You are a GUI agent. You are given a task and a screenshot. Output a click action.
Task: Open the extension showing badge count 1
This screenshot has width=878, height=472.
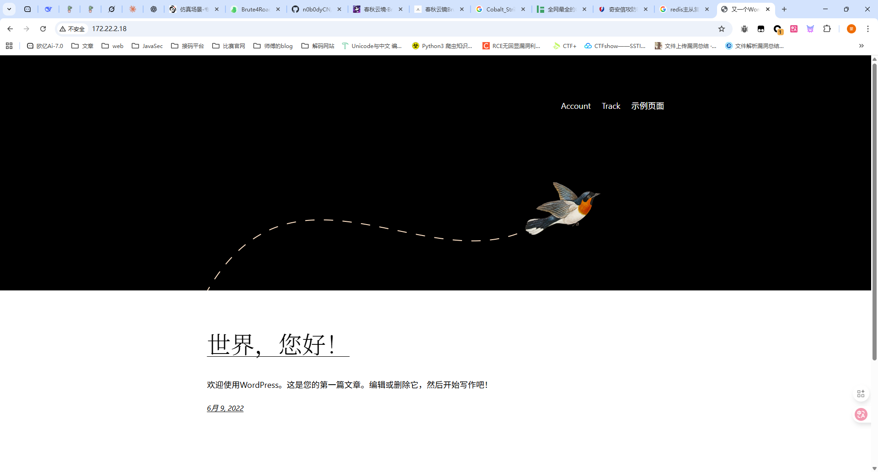point(776,28)
